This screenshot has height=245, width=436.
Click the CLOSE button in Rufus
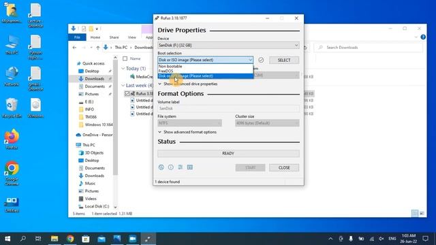(x=284, y=167)
